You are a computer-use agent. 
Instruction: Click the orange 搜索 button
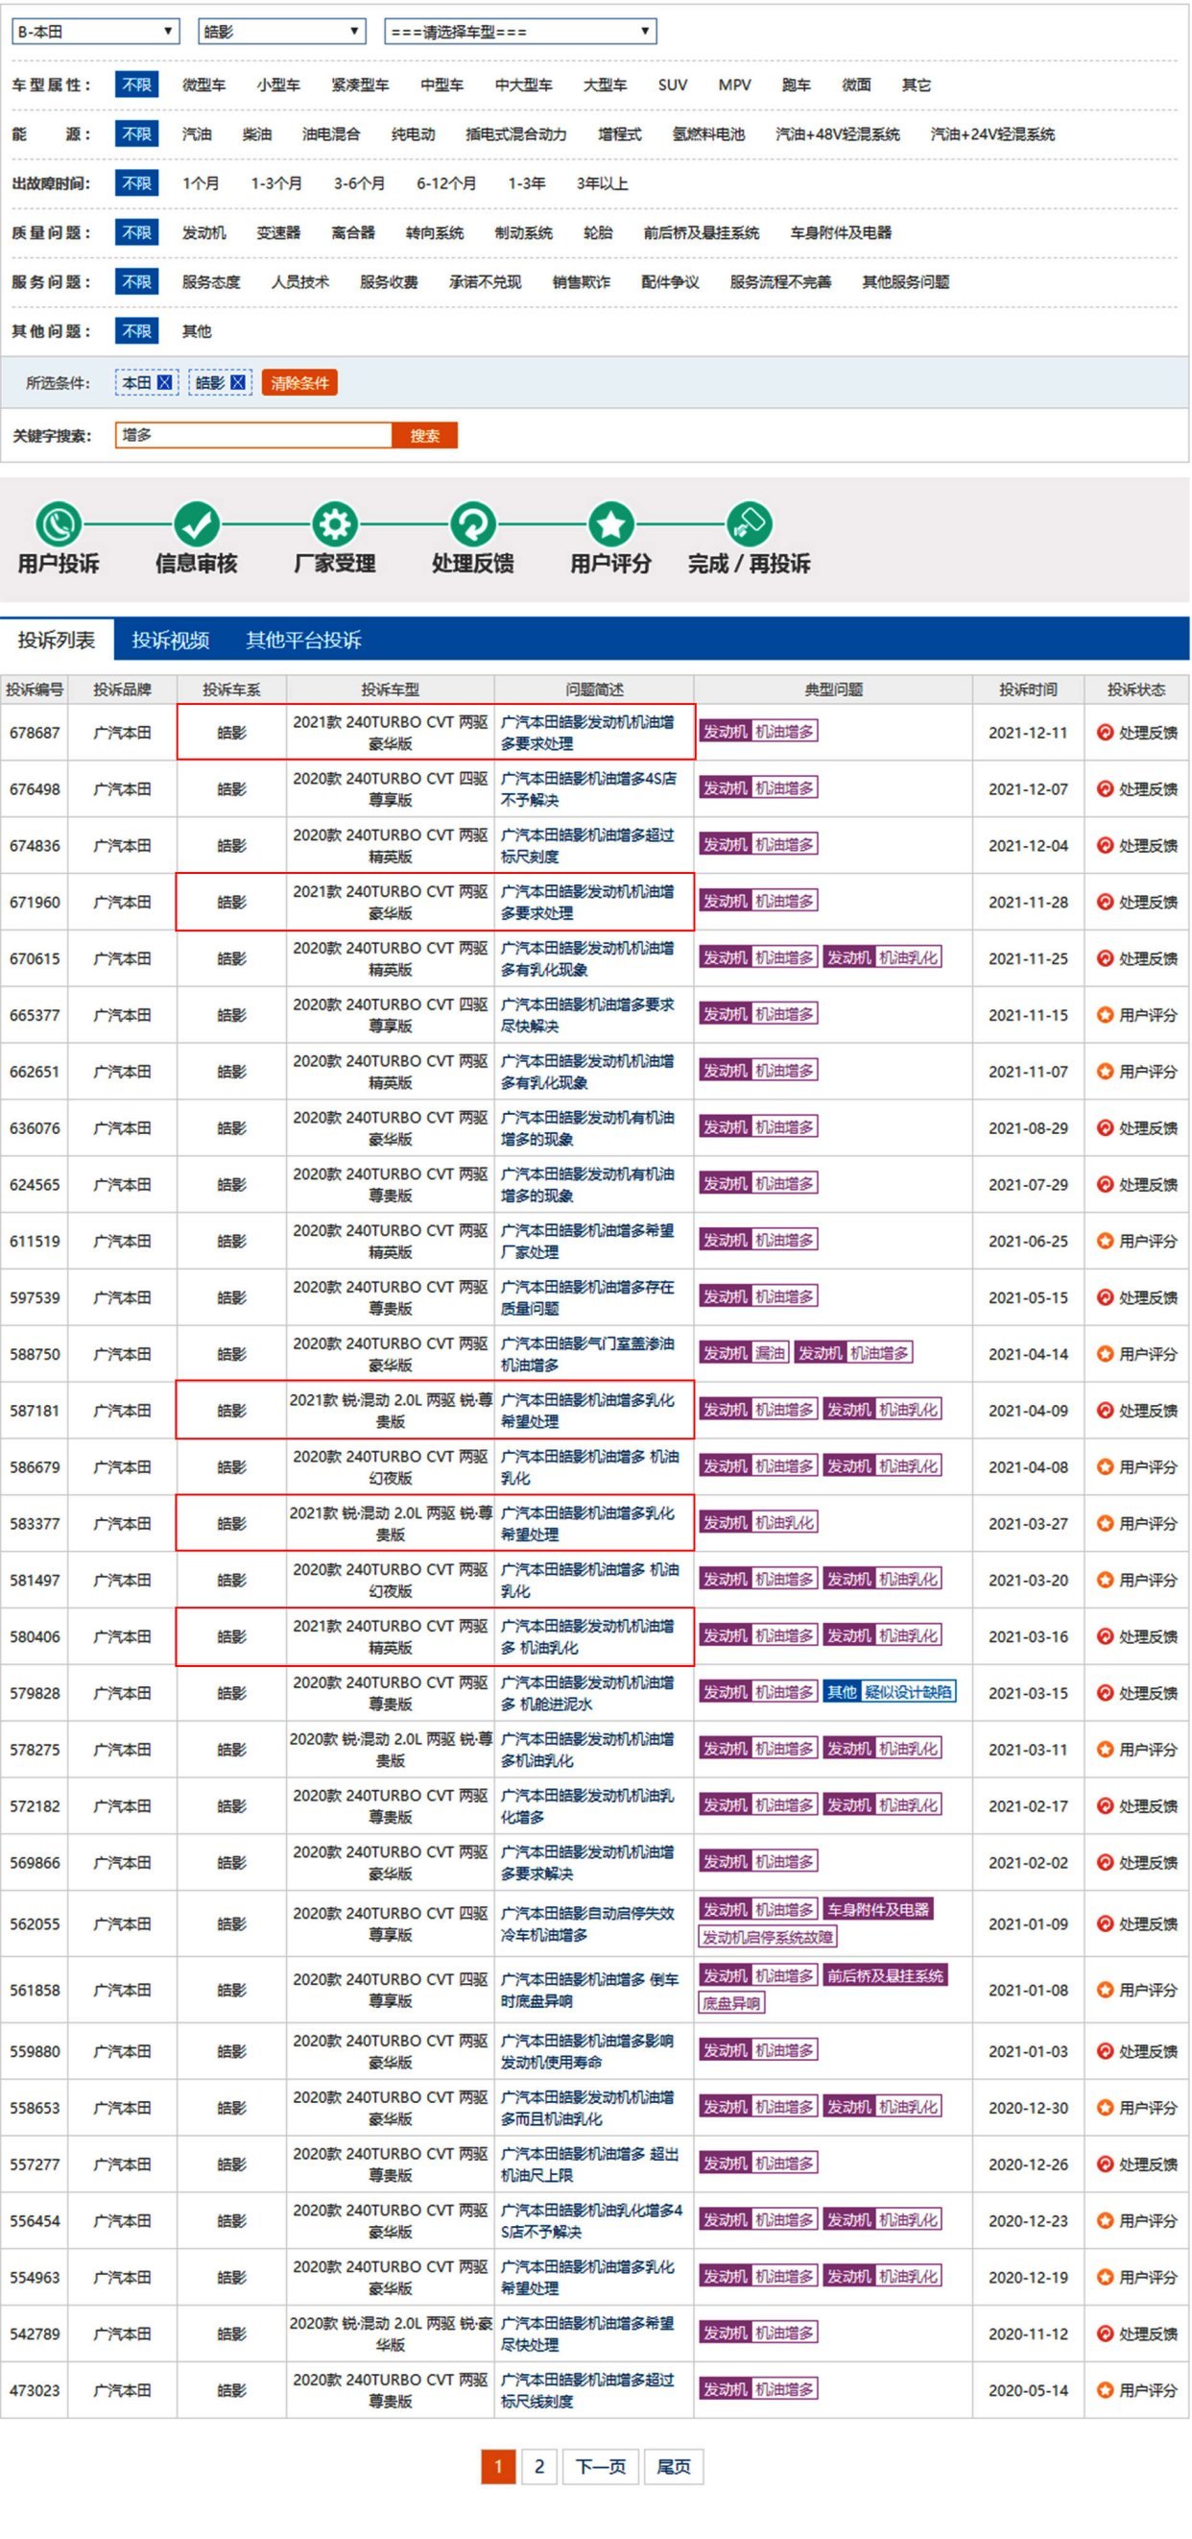point(424,435)
